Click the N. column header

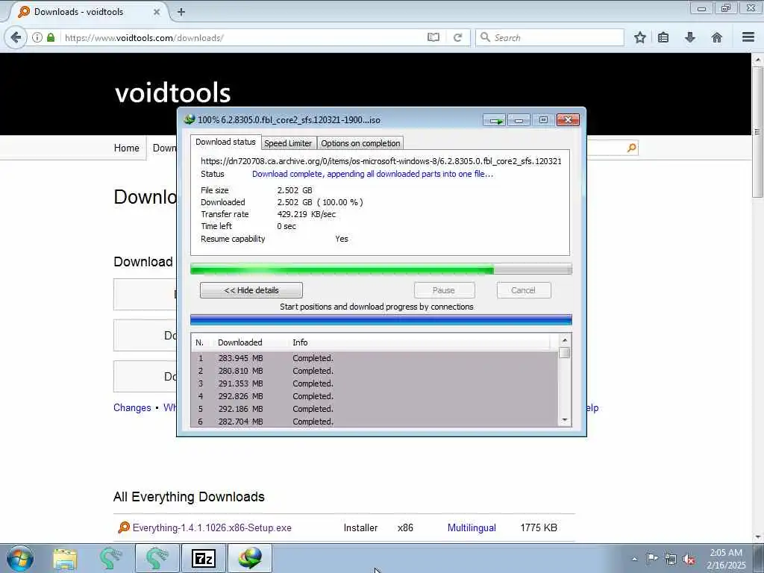point(202,342)
